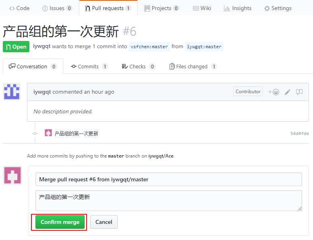Open commit hash 54d4fde link
313x240 pixels.
(x=299, y=133)
